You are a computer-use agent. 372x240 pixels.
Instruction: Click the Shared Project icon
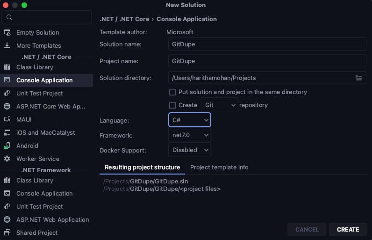(x=7, y=233)
